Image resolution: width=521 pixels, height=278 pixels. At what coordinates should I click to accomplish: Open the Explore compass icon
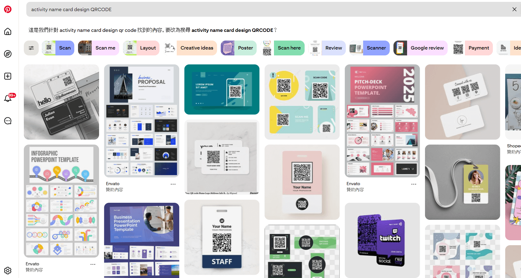[x=8, y=54]
